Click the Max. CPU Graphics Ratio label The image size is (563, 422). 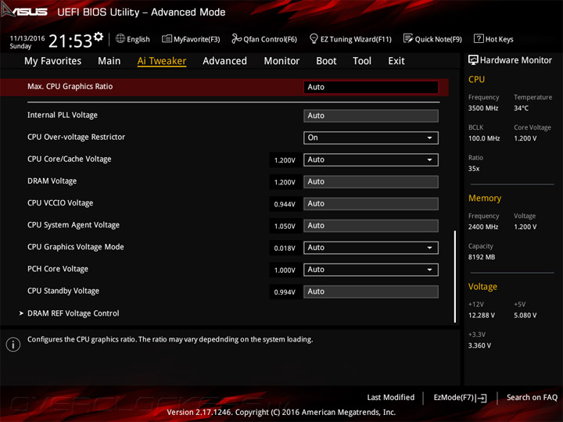pyautogui.click(x=70, y=87)
